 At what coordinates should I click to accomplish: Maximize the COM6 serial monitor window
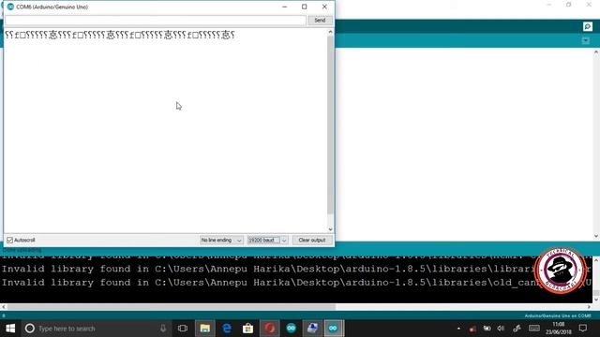(x=304, y=7)
